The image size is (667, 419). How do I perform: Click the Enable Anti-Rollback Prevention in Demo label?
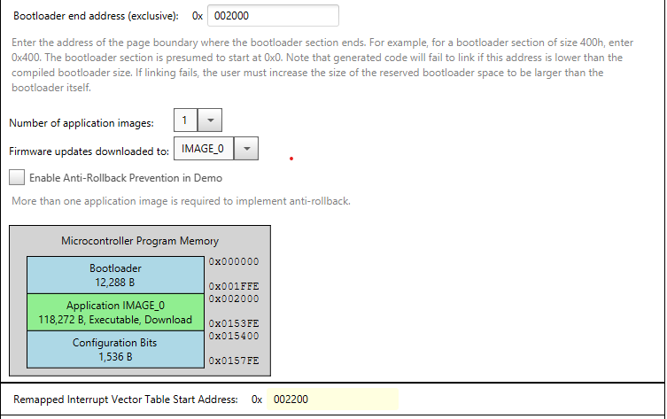[x=125, y=178]
